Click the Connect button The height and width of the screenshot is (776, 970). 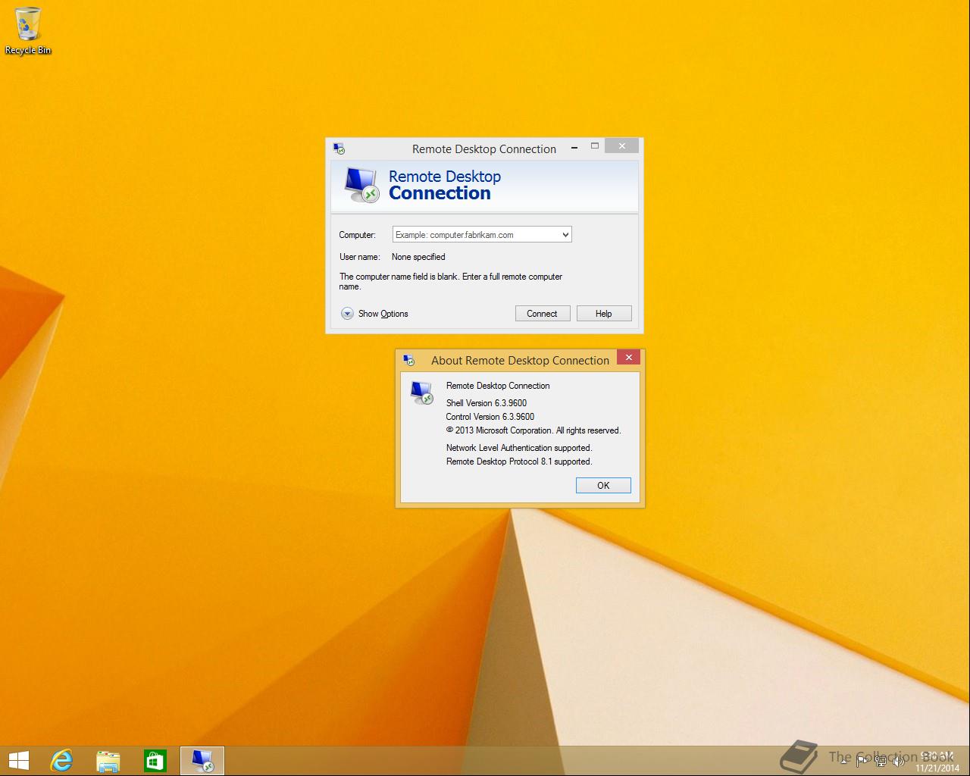point(543,314)
